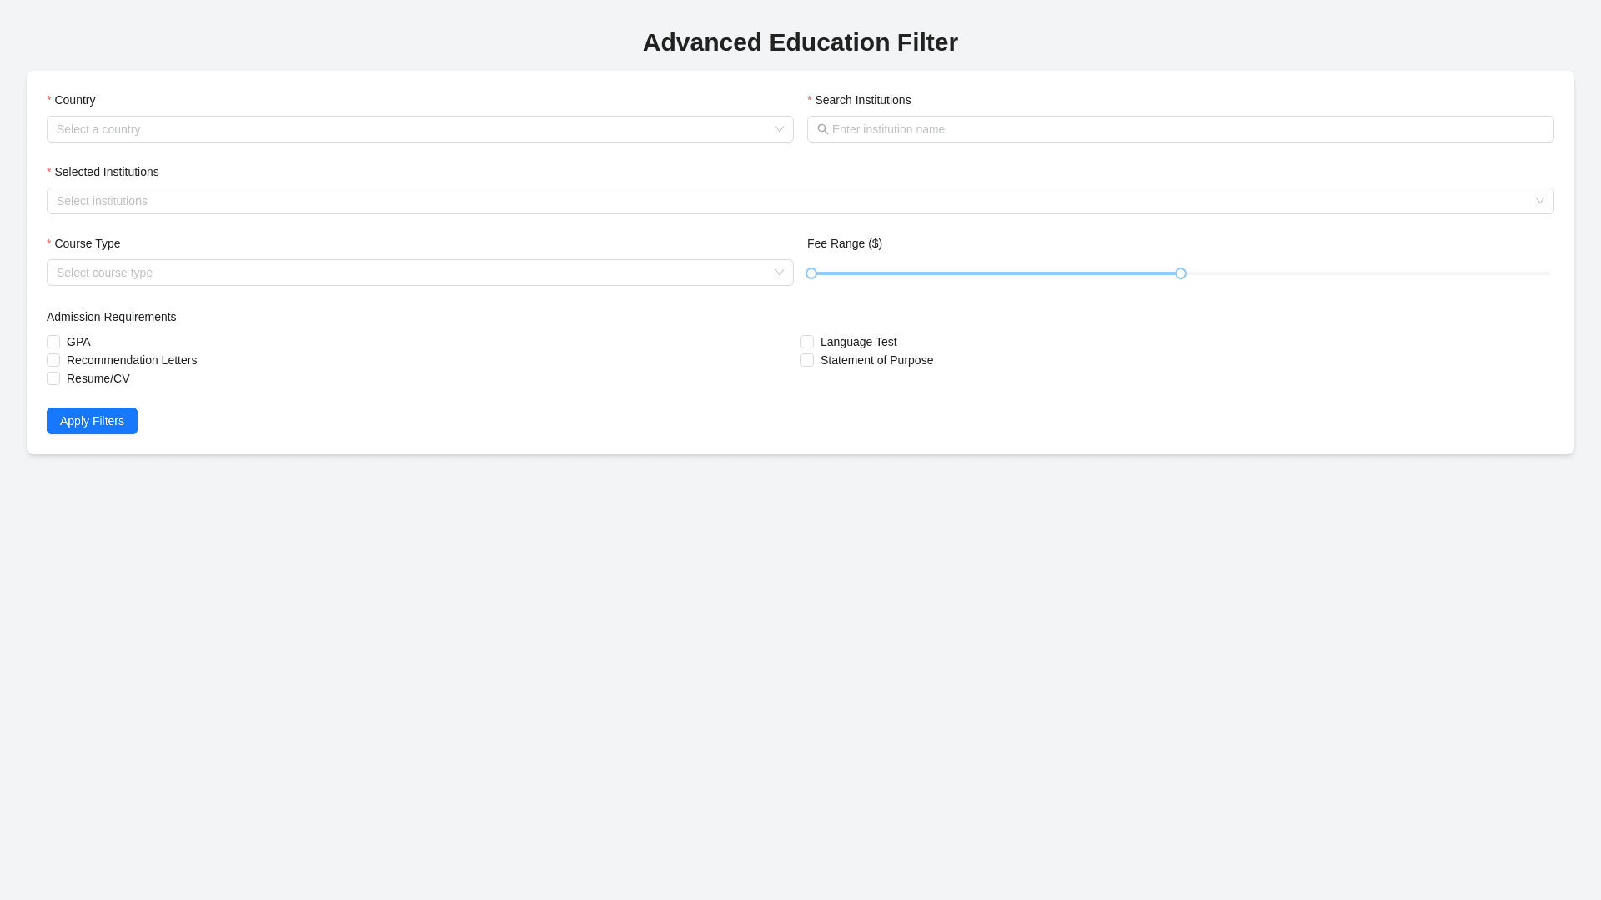
Task: Click the Fee Range left slider handle
Action: pos(811,273)
